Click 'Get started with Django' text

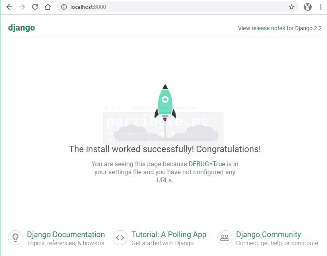click(x=162, y=243)
